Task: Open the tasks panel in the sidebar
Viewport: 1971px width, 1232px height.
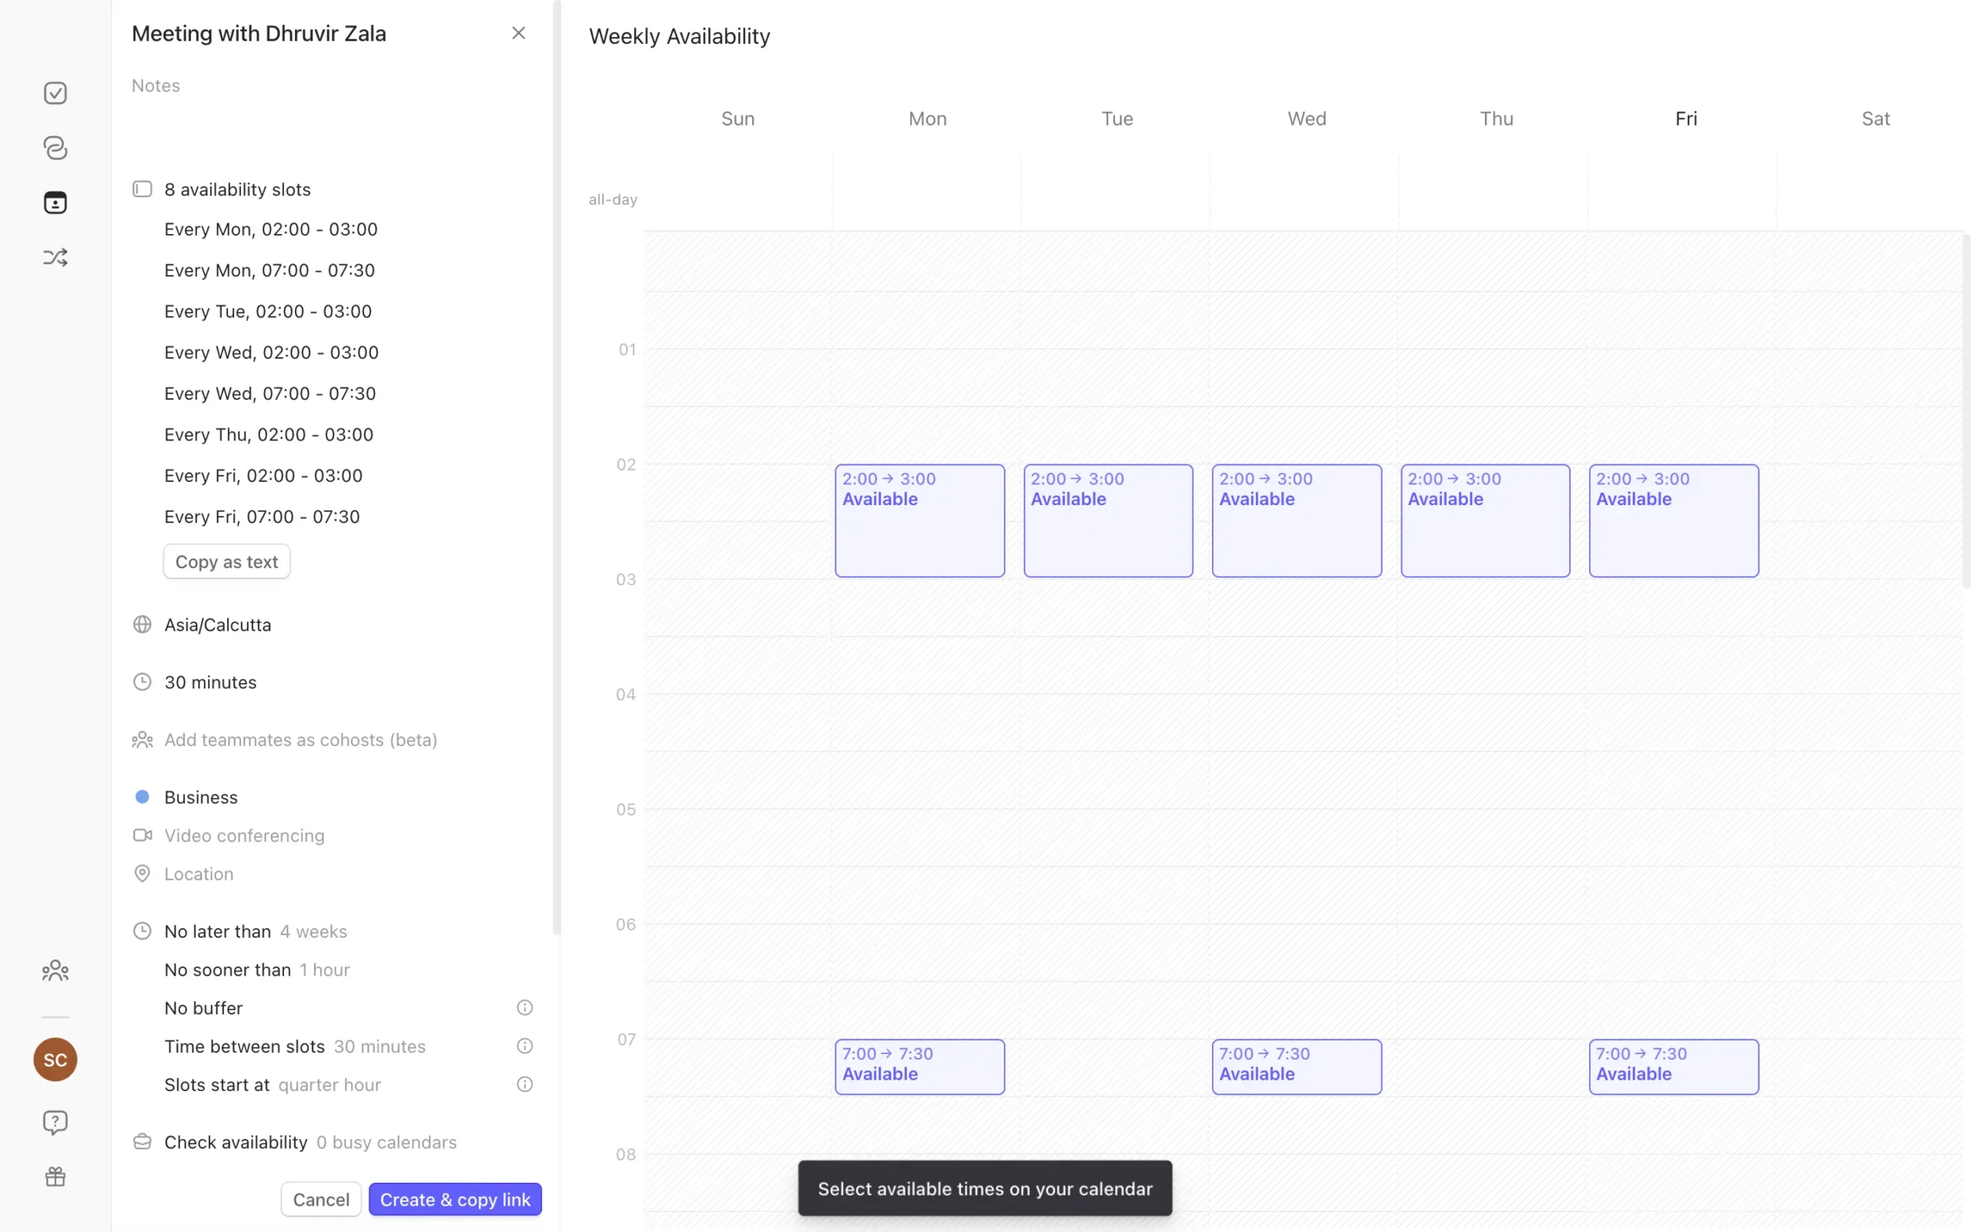Action: (55, 92)
